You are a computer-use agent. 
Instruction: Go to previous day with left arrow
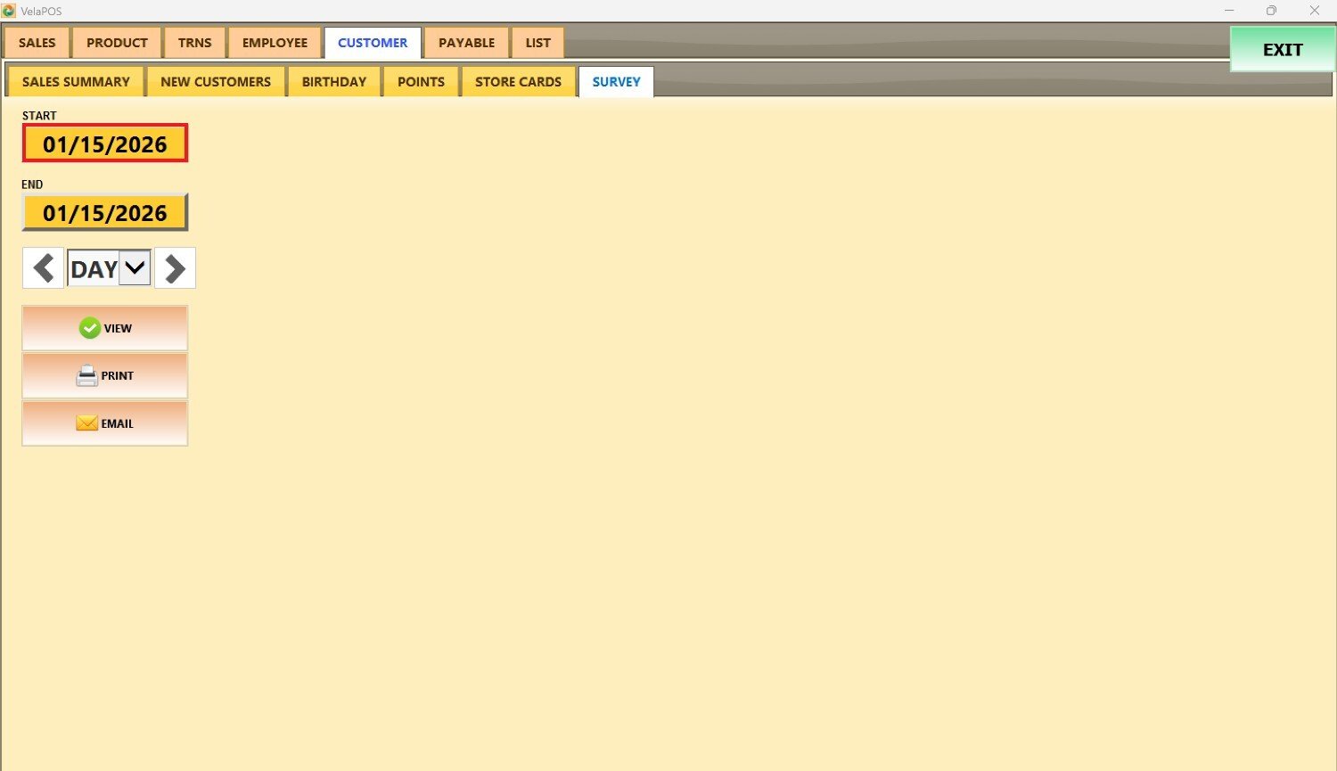click(x=43, y=268)
